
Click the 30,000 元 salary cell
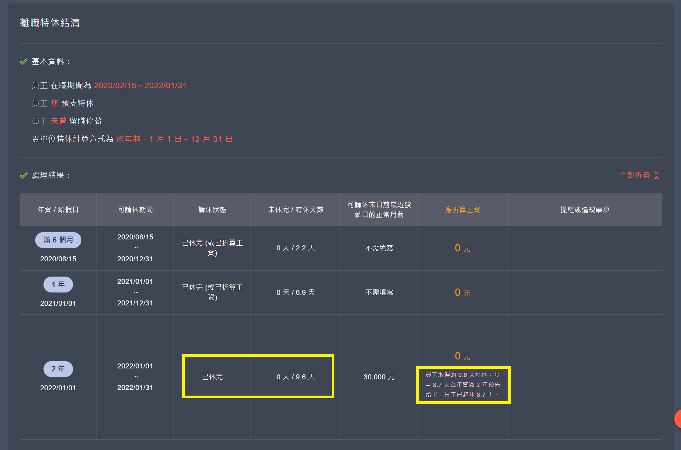pyautogui.click(x=379, y=377)
